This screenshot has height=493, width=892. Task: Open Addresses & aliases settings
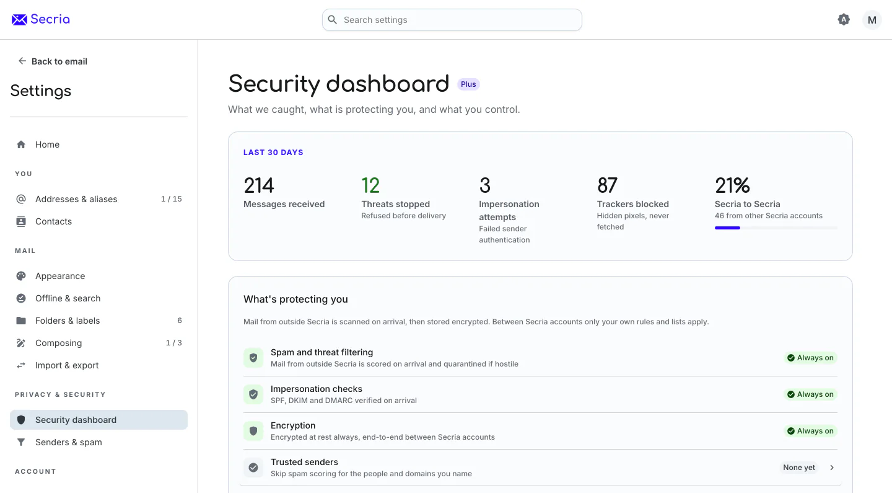[99, 199]
